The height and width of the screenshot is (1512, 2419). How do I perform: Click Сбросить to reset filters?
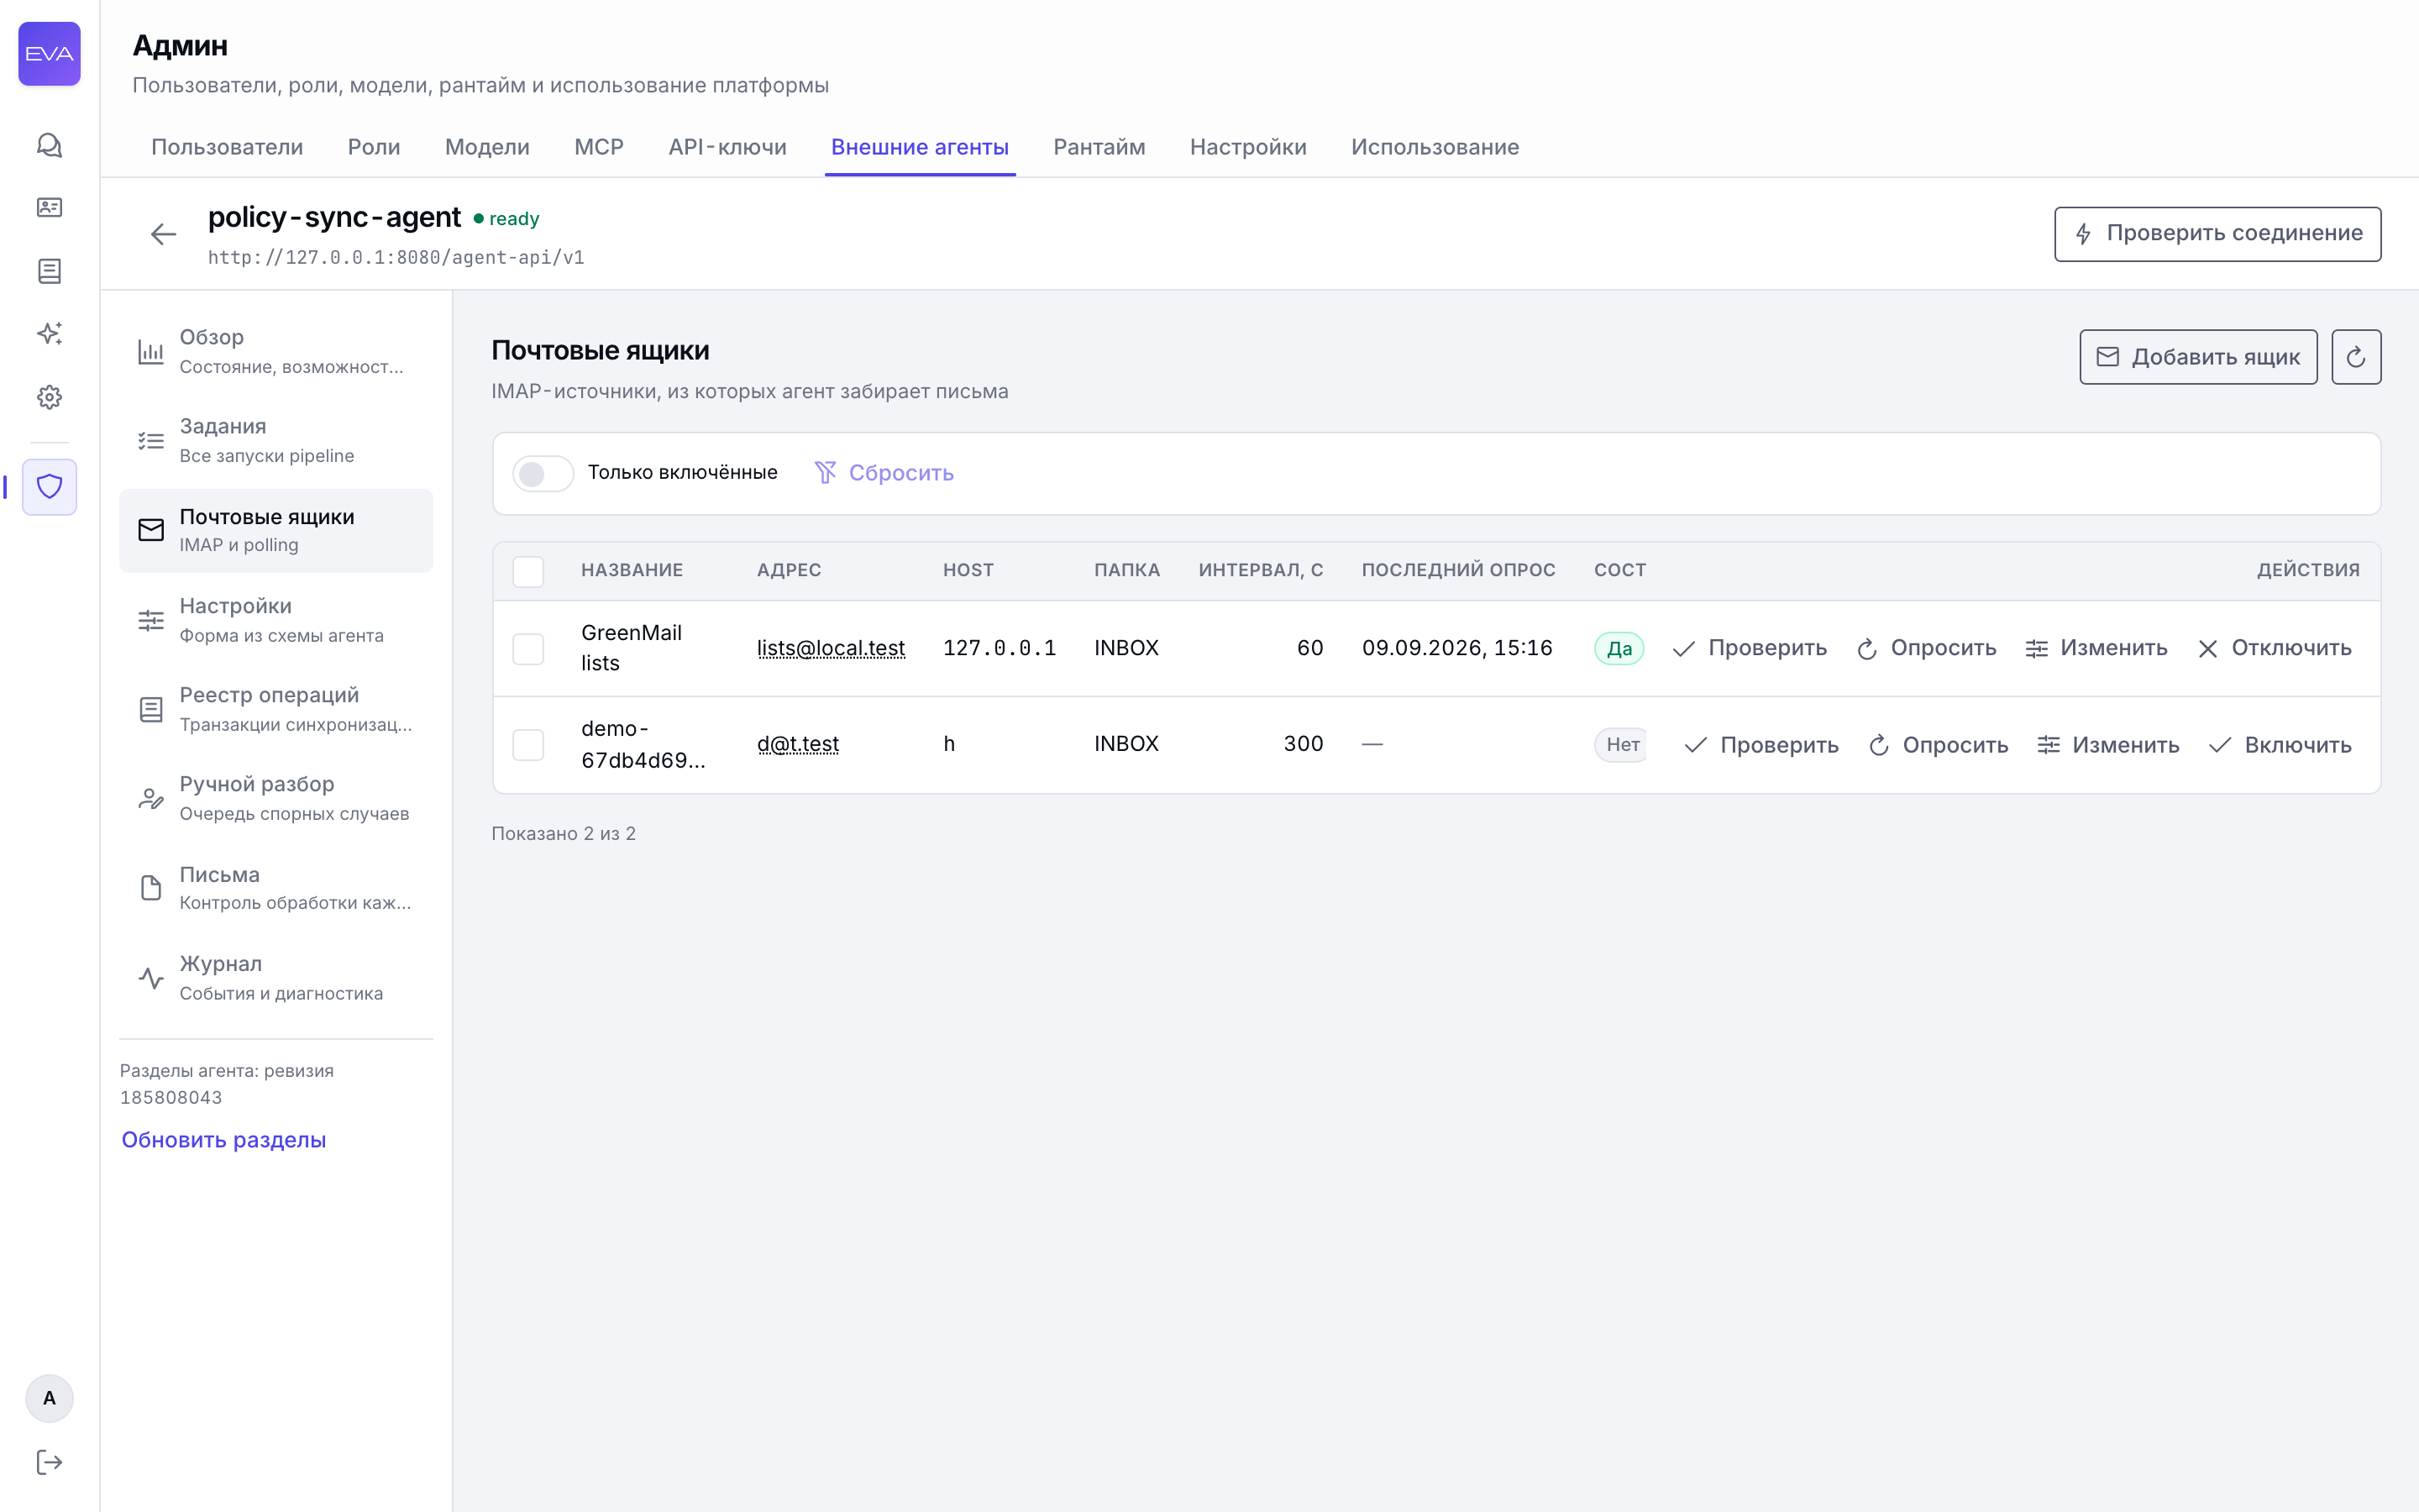click(x=884, y=473)
